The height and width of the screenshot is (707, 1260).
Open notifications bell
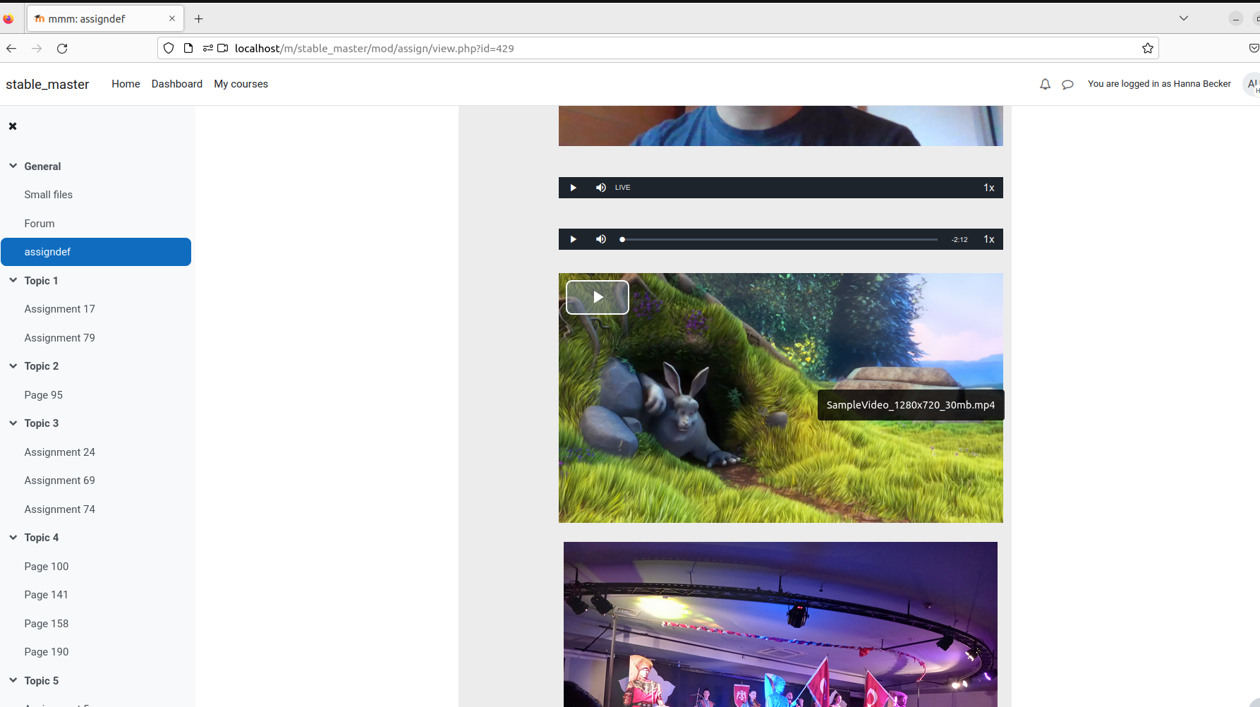click(x=1045, y=84)
